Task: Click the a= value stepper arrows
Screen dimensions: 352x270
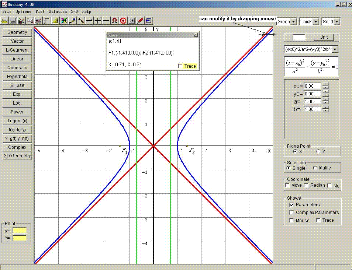Action: click(x=325, y=101)
